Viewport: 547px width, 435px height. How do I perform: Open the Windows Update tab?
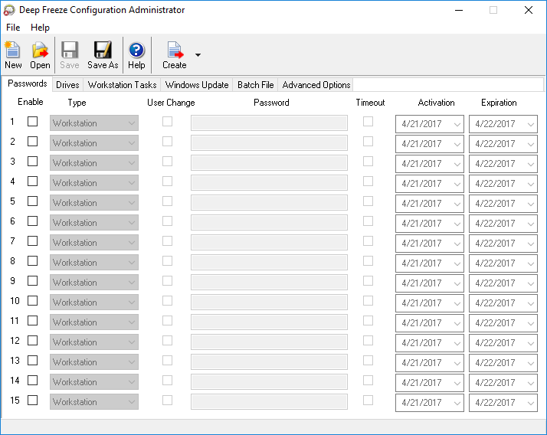[x=197, y=85]
